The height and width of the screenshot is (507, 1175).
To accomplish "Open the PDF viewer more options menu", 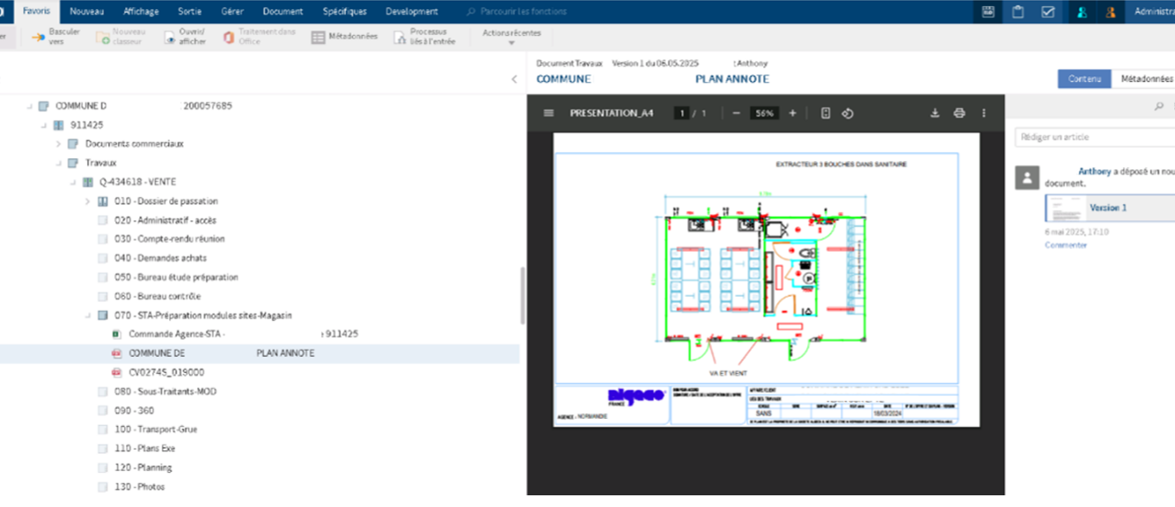I will (x=983, y=113).
